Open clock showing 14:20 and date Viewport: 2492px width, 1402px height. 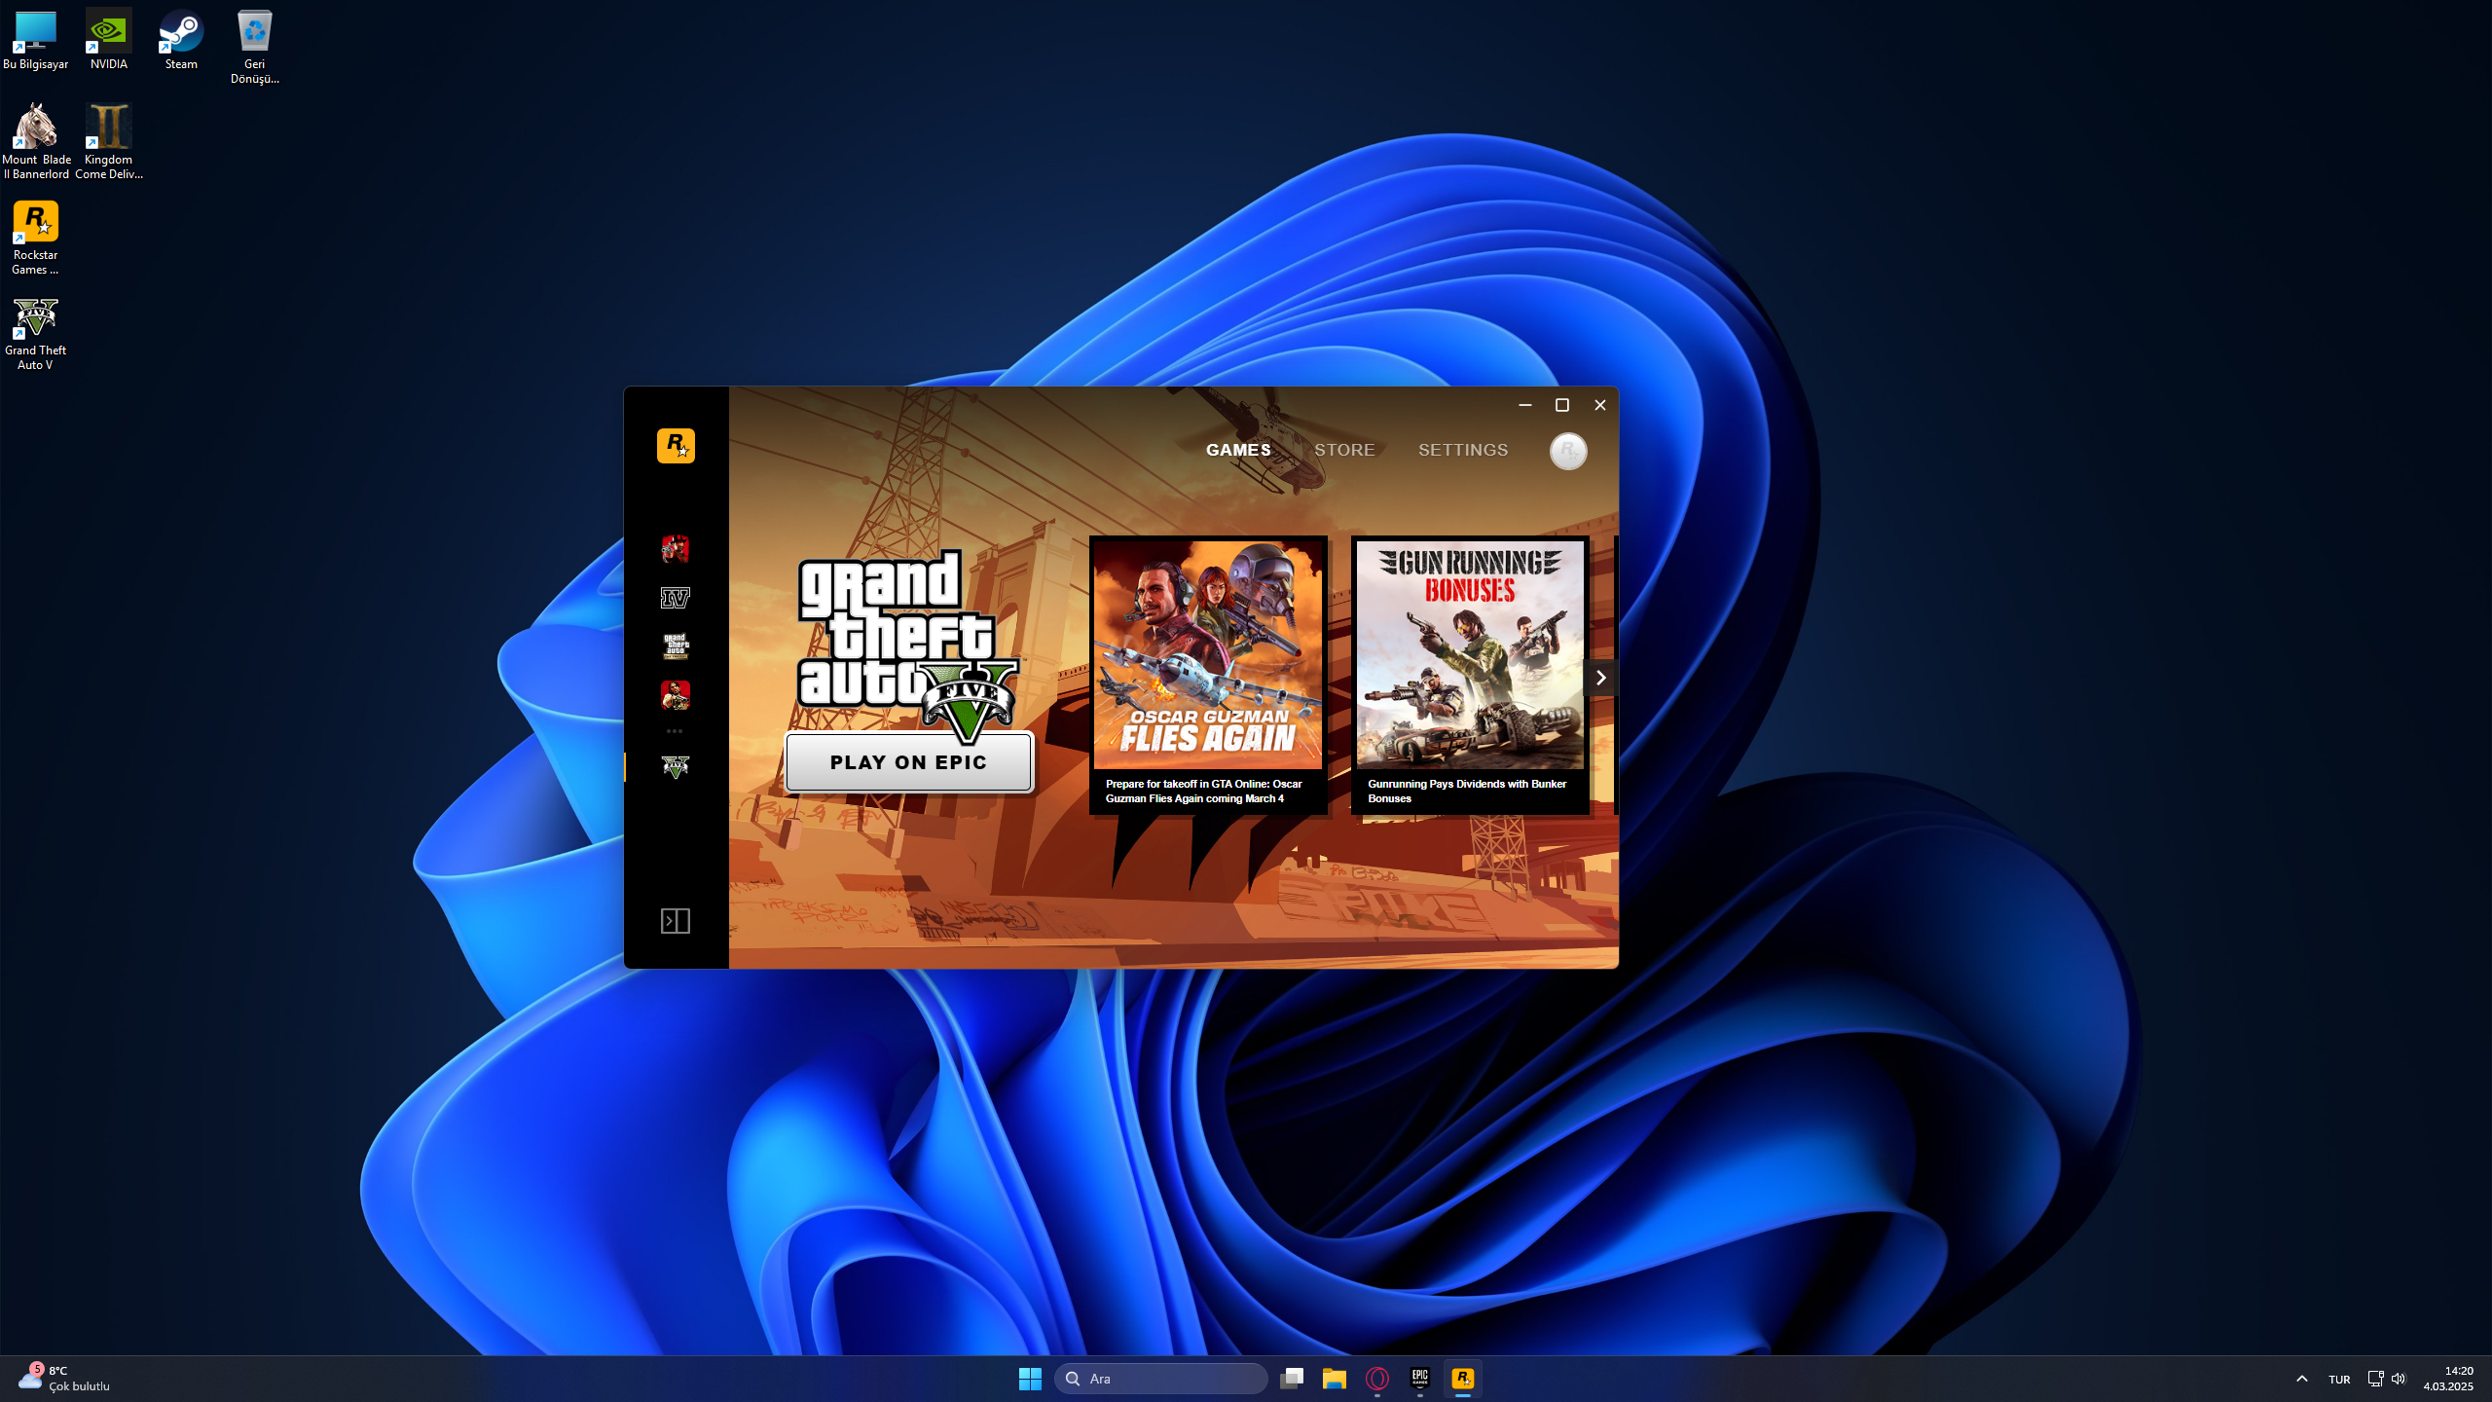(2448, 1379)
